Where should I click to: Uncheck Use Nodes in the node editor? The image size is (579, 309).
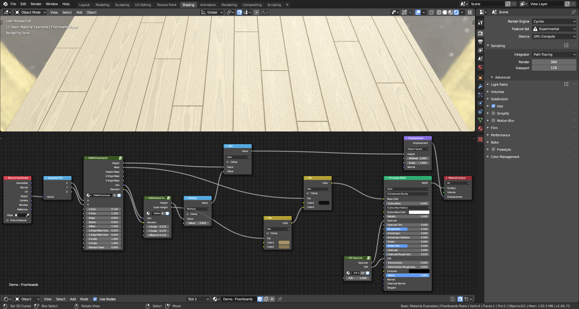pyautogui.click(x=95, y=299)
